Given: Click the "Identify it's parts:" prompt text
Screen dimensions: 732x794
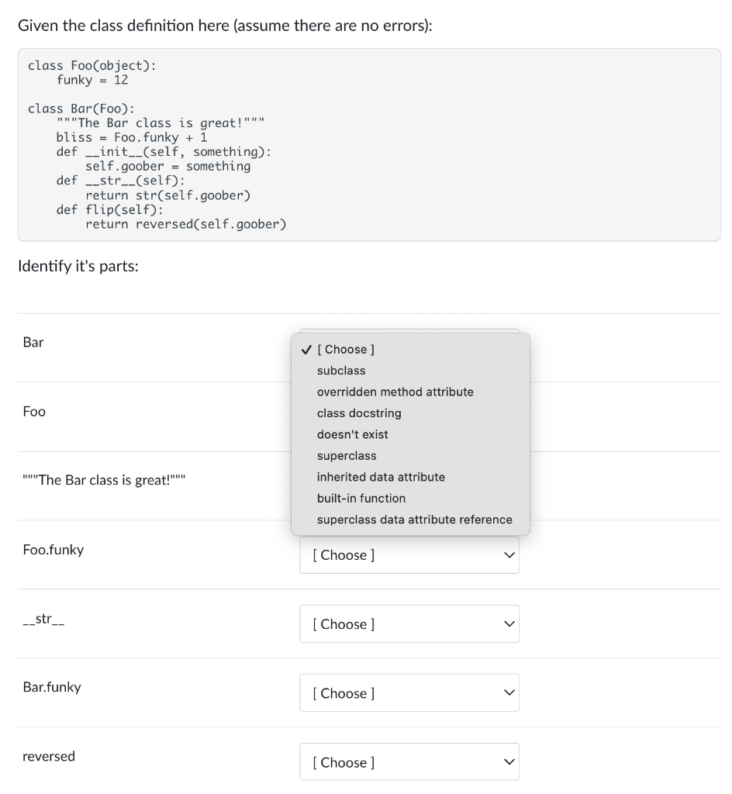Looking at the screenshot, I should pos(78,268).
